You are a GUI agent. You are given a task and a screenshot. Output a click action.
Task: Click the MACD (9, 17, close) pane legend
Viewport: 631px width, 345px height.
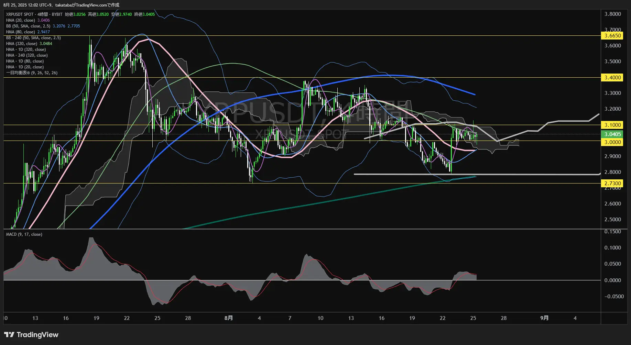[x=24, y=234]
